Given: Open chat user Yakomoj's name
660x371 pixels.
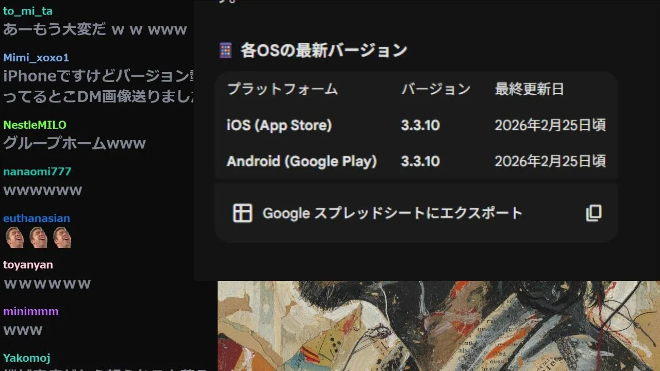Looking at the screenshot, I should (27, 358).
